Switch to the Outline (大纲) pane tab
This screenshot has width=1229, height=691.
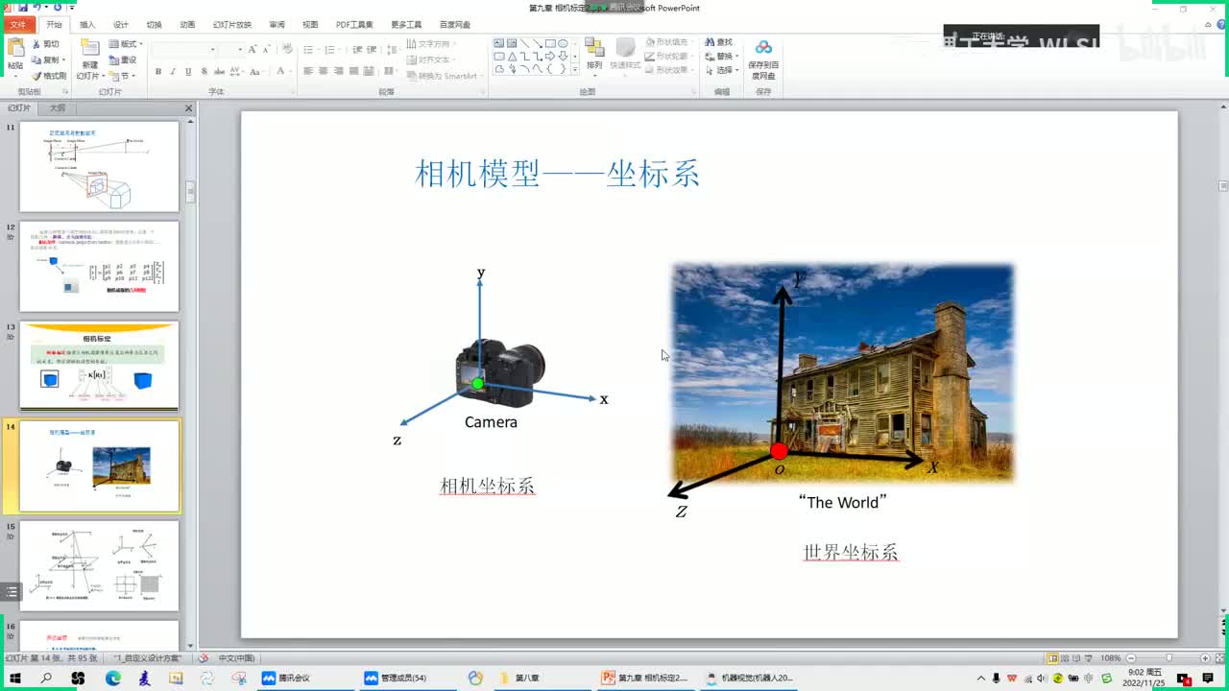58,108
